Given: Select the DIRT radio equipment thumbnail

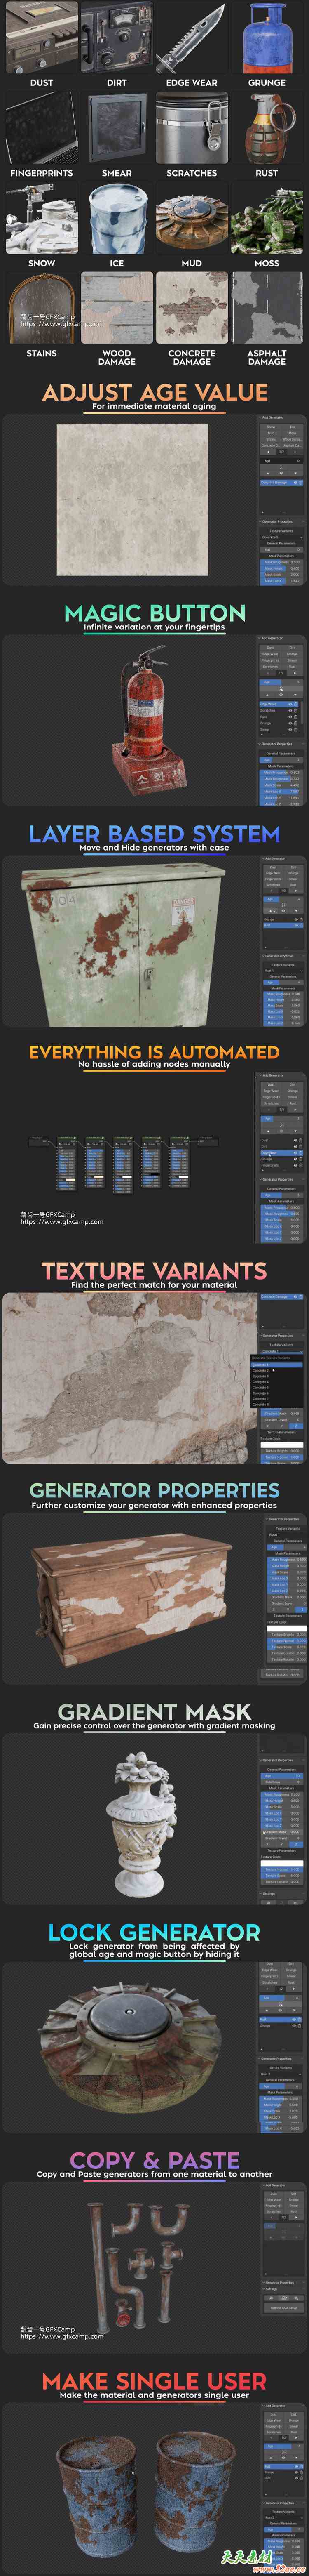Looking at the screenshot, I should pyautogui.click(x=116, y=37).
